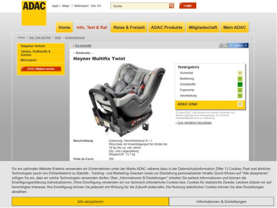Click the gray share icon left of print icon
The width and height of the screenshot is (277, 208).
[x=221, y=46]
